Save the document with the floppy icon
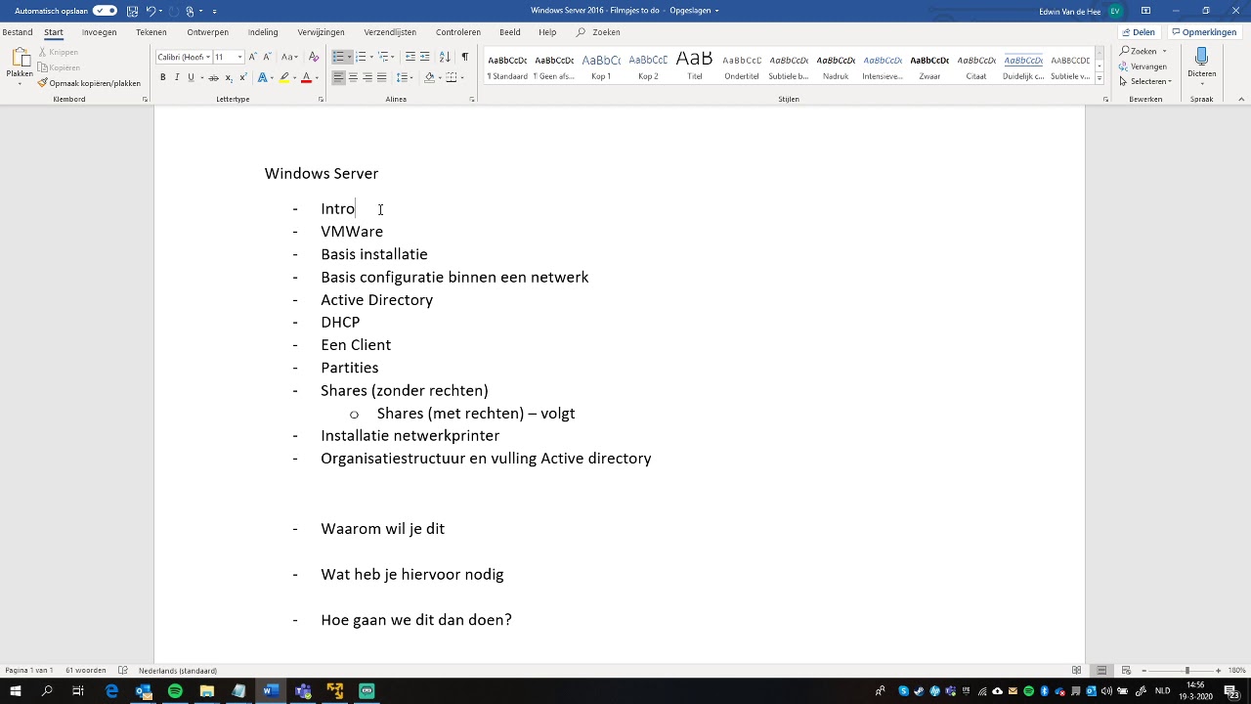This screenshot has height=704, width=1251. (132, 11)
